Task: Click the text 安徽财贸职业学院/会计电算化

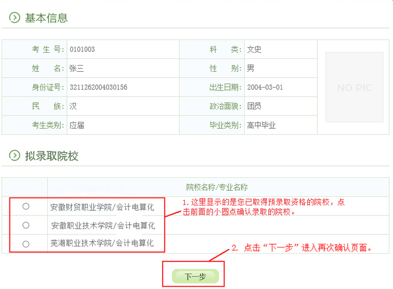Action: click(x=102, y=207)
